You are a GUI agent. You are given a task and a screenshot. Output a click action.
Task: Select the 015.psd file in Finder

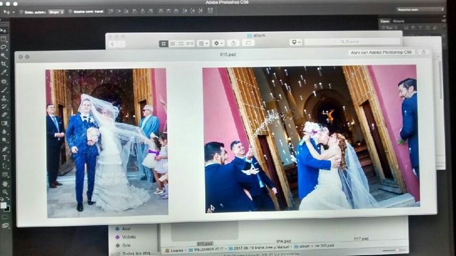coord(205,244)
